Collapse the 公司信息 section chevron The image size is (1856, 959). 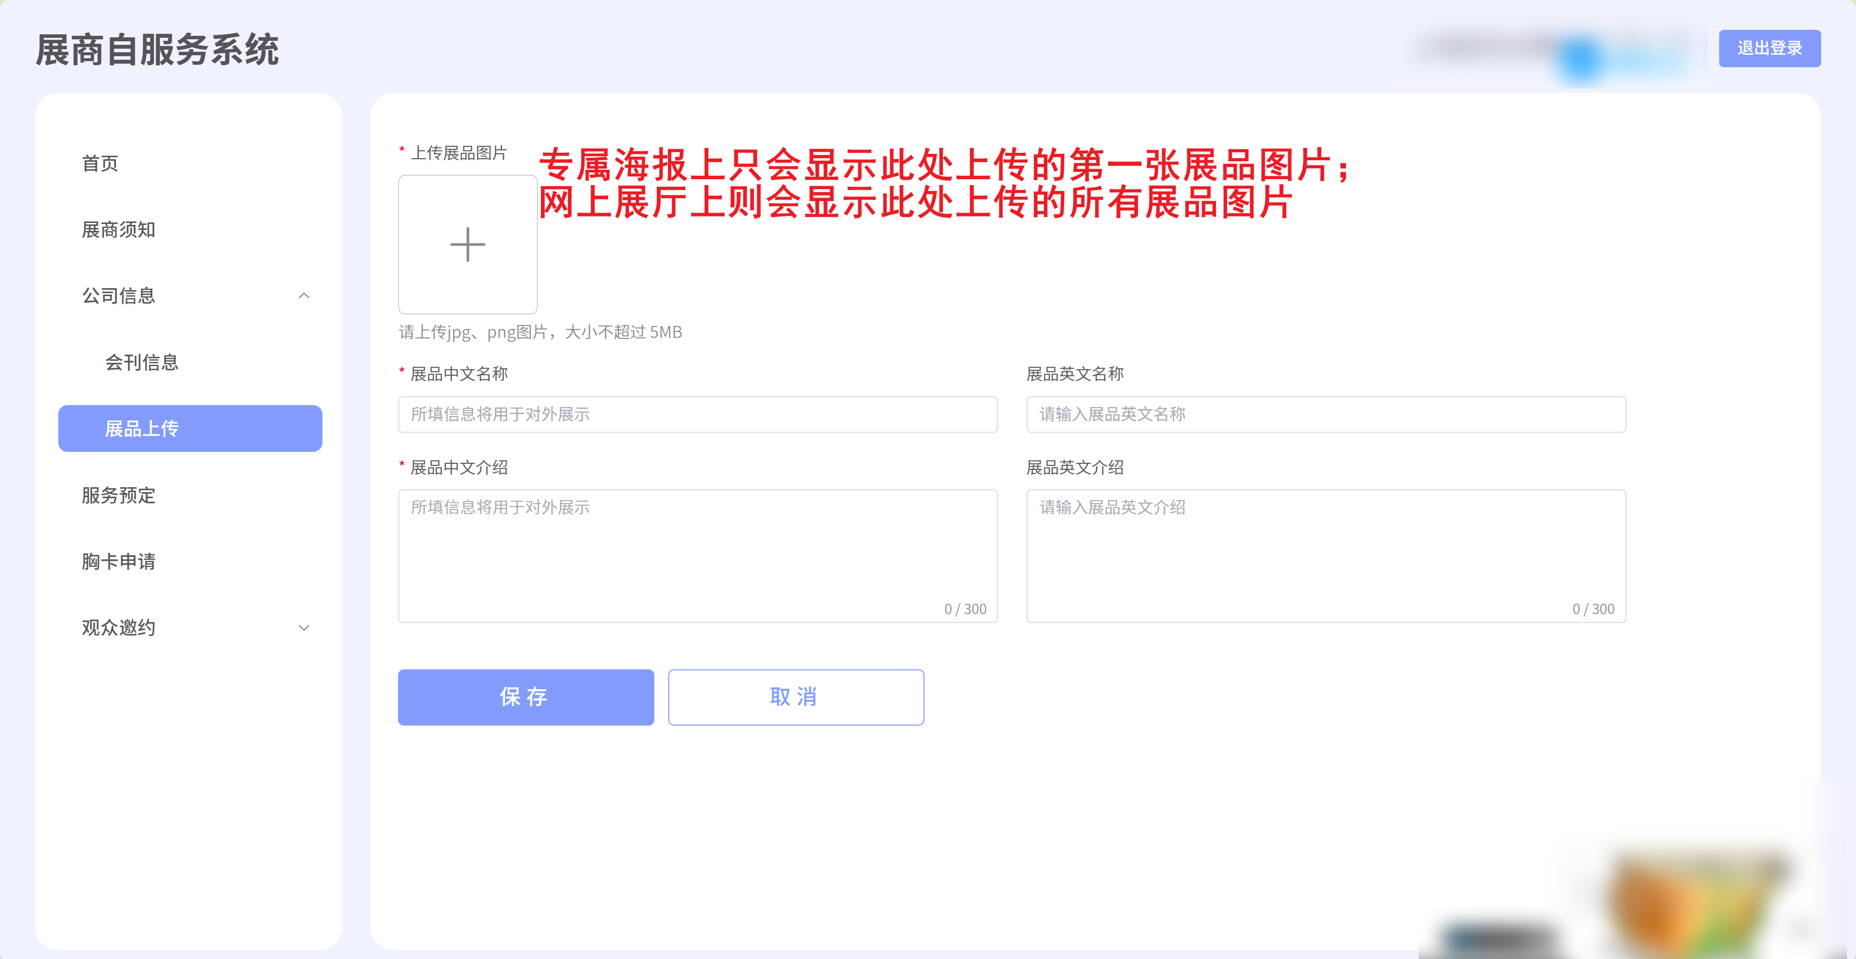(304, 296)
